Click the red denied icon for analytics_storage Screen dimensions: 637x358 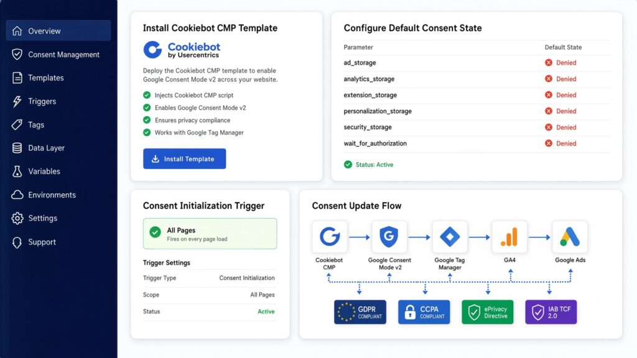pos(549,79)
